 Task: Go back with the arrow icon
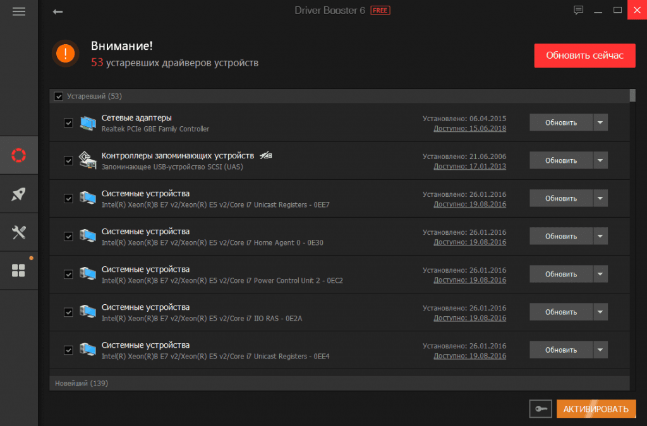(x=57, y=11)
